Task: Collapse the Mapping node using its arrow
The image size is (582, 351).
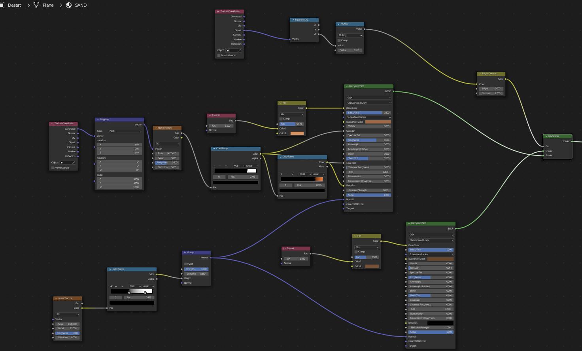Action: 98,120
